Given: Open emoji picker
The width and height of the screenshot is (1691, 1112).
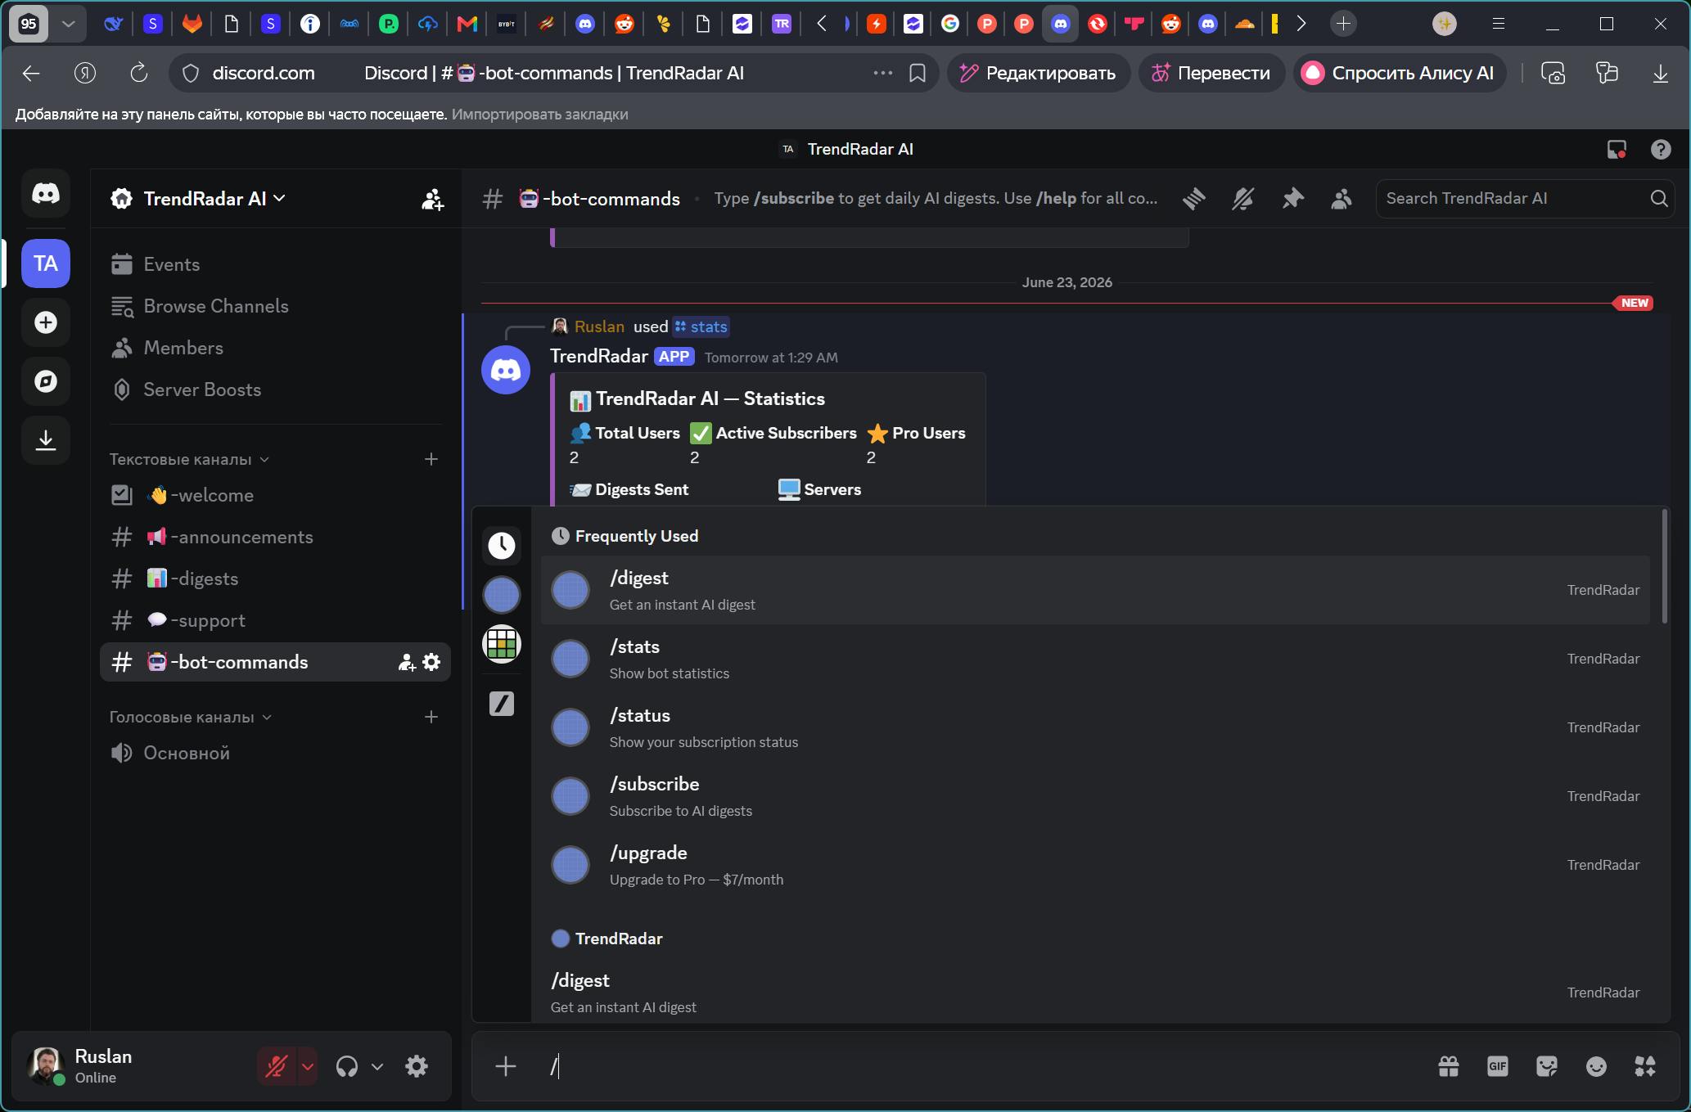Looking at the screenshot, I should (1596, 1066).
